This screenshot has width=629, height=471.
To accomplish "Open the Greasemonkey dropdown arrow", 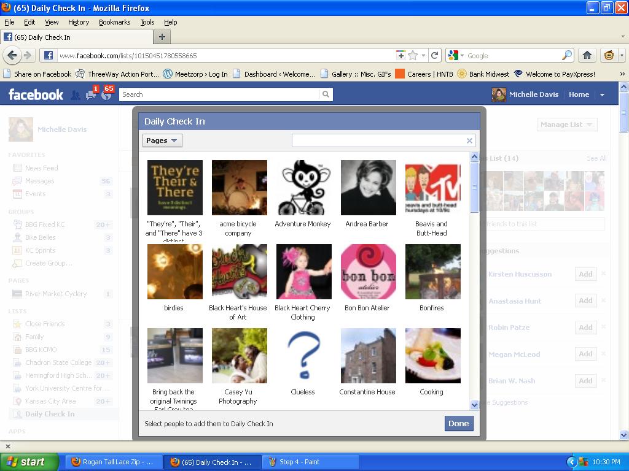I will coord(622,55).
